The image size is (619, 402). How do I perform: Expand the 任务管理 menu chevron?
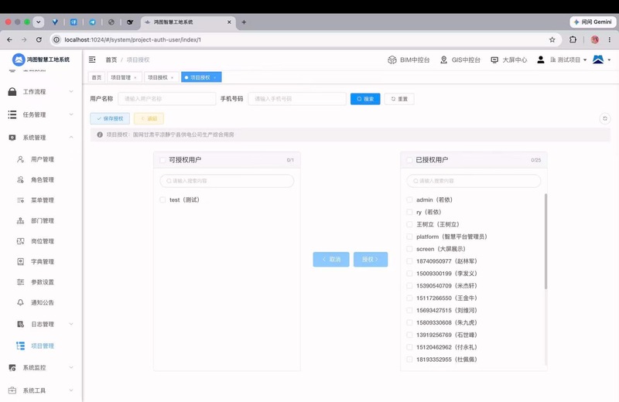71,114
